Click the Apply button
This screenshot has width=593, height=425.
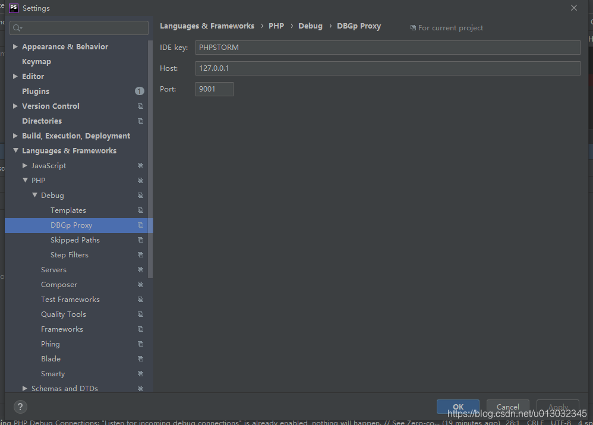pyautogui.click(x=558, y=407)
